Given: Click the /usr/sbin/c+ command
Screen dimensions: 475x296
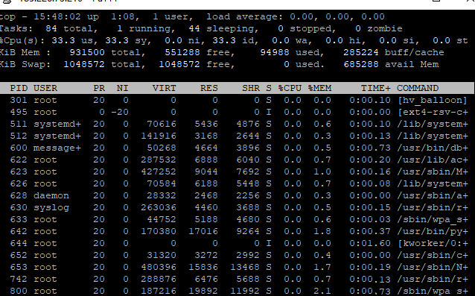Looking at the screenshot, I should tap(433, 255).
